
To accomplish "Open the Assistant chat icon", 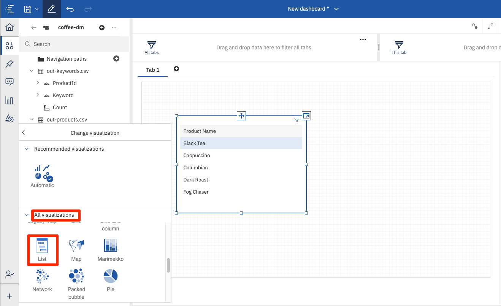I will point(10,82).
